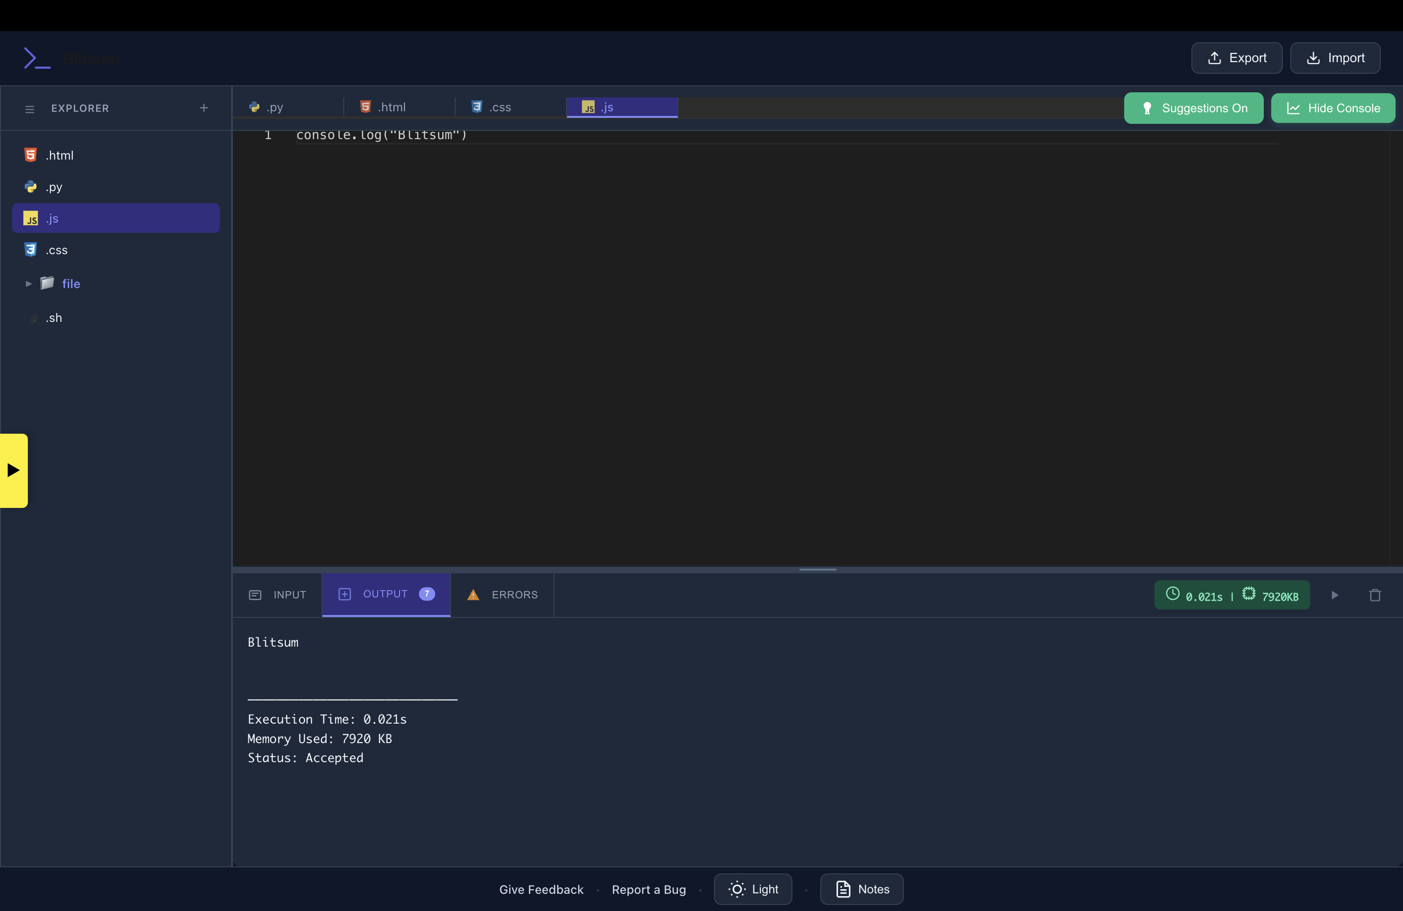Click the hamburger icon beside EXPLORER

pyautogui.click(x=30, y=109)
